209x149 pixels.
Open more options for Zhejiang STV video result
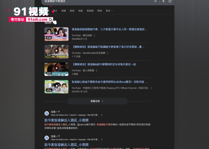pyautogui.click(x=151, y=88)
